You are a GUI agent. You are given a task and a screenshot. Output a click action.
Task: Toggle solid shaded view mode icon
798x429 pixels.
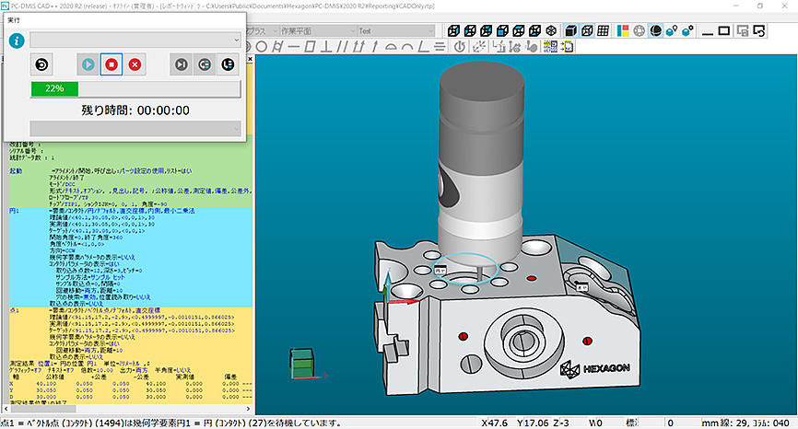[570, 31]
